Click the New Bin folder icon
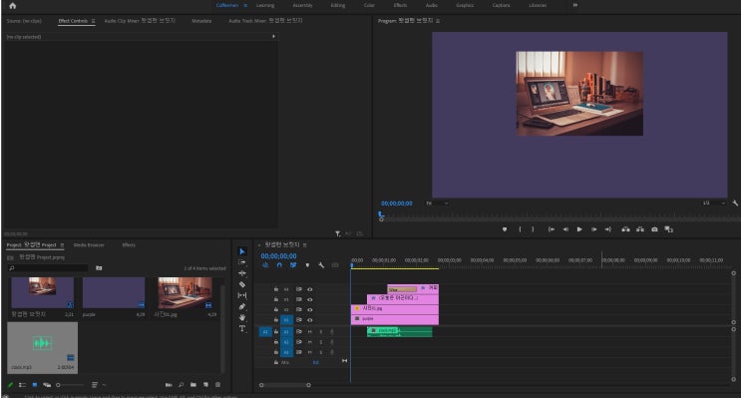 [193, 385]
